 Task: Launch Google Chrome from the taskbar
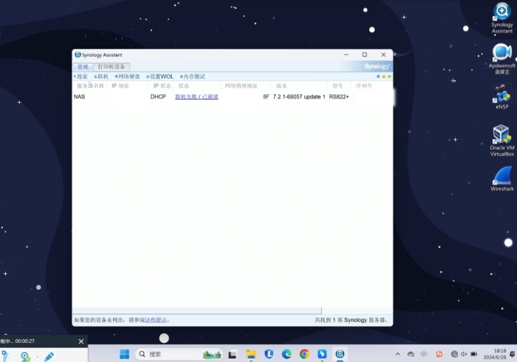click(304, 354)
